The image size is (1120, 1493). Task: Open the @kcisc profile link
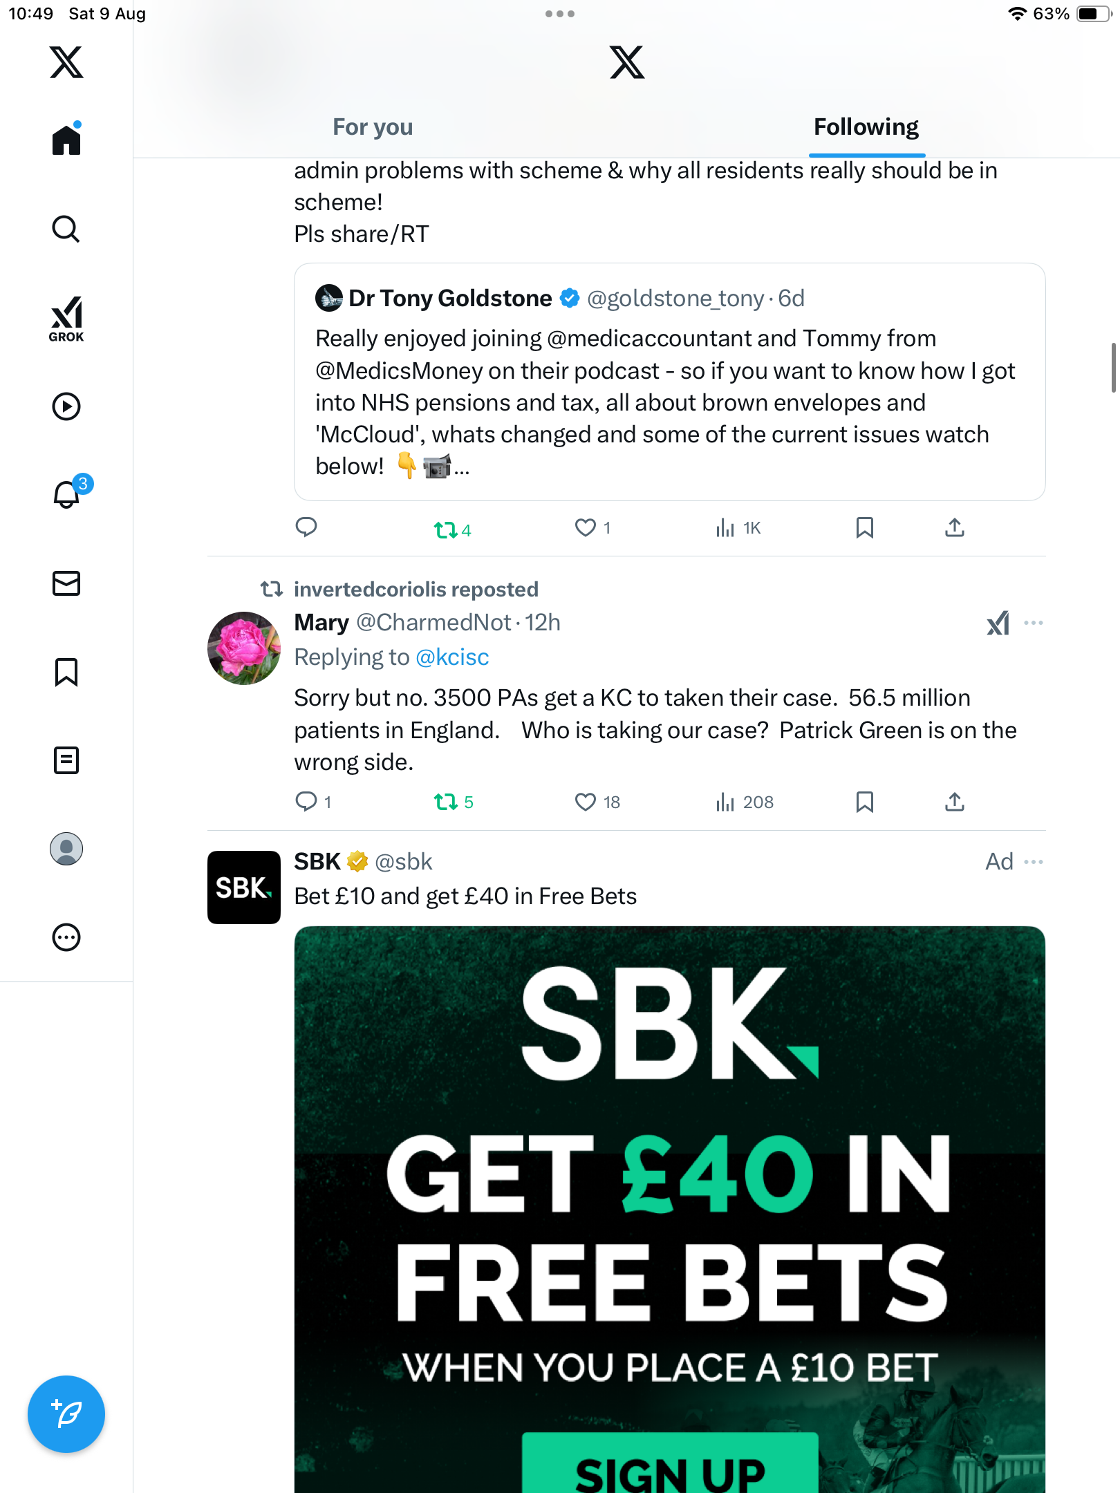(452, 657)
